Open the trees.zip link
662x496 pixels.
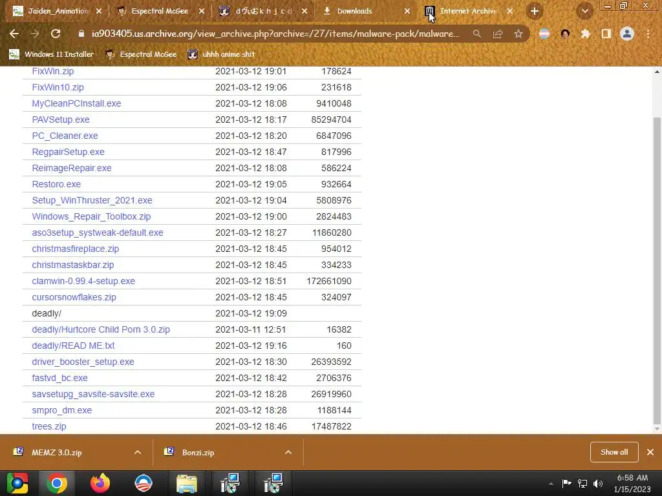point(49,426)
